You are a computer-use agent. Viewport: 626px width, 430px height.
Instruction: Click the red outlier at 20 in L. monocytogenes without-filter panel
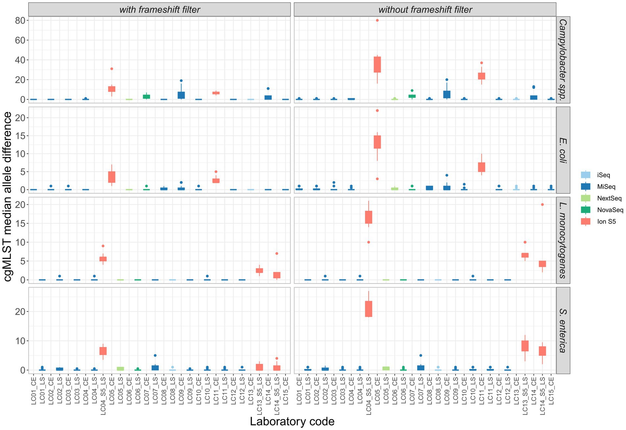pos(542,204)
